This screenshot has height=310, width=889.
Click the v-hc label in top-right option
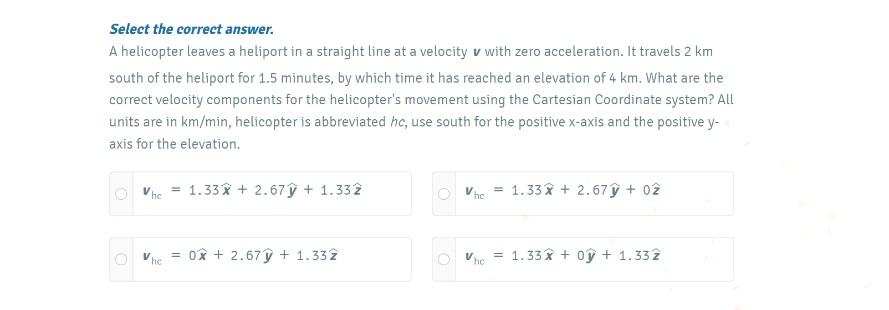(474, 192)
